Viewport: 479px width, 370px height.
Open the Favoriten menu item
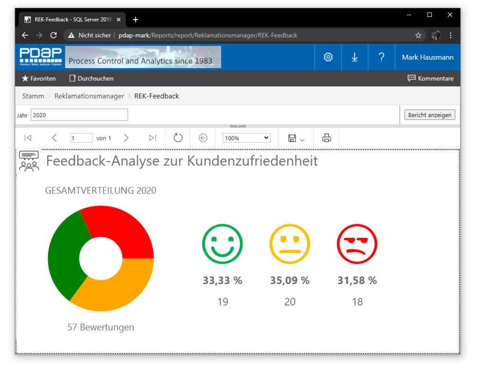(39, 78)
